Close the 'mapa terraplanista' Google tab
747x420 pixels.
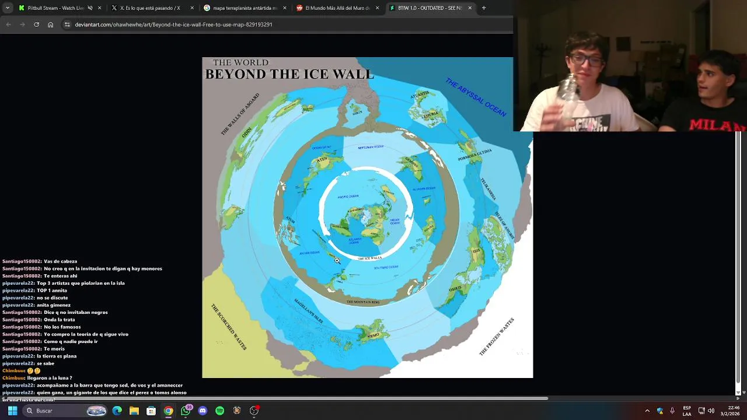(285, 8)
